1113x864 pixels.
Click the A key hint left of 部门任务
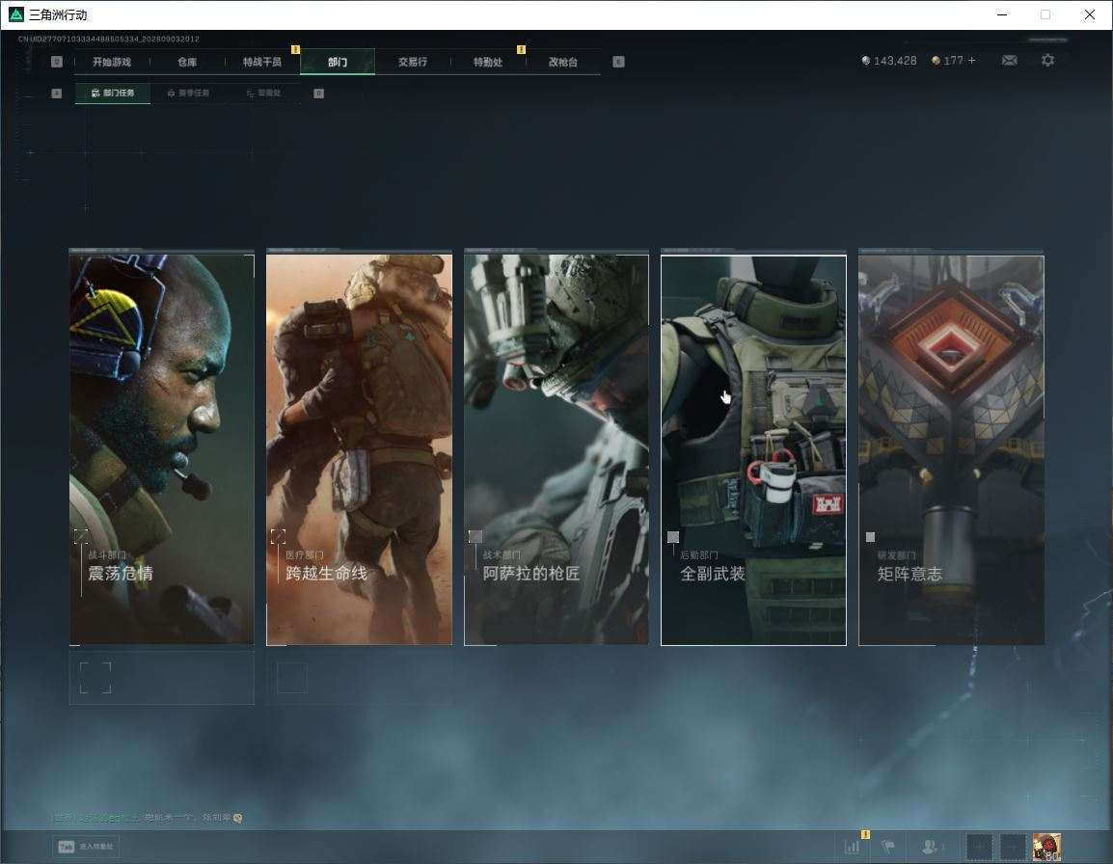pyautogui.click(x=57, y=93)
